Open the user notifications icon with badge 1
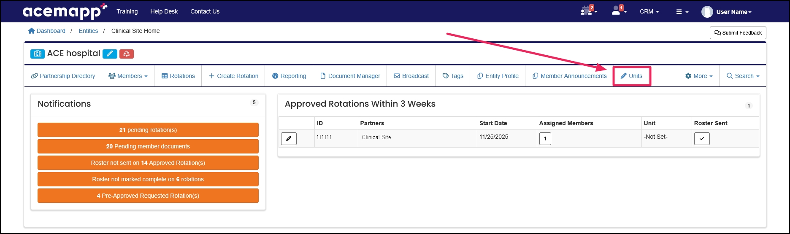Image resolution: width=790 pixels, height=234 pixels. 618,11
